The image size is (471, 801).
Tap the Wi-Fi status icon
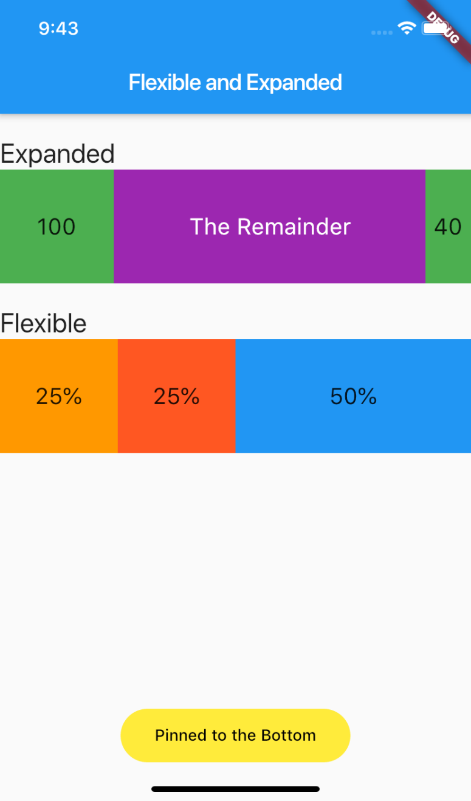pos(406,28)
